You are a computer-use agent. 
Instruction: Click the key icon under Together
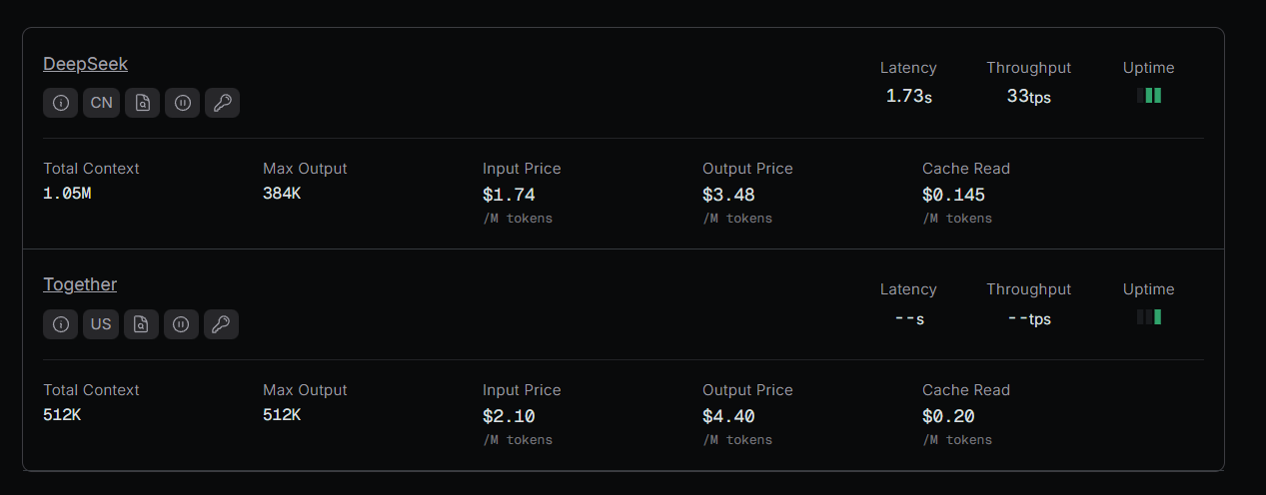point(221,324)
